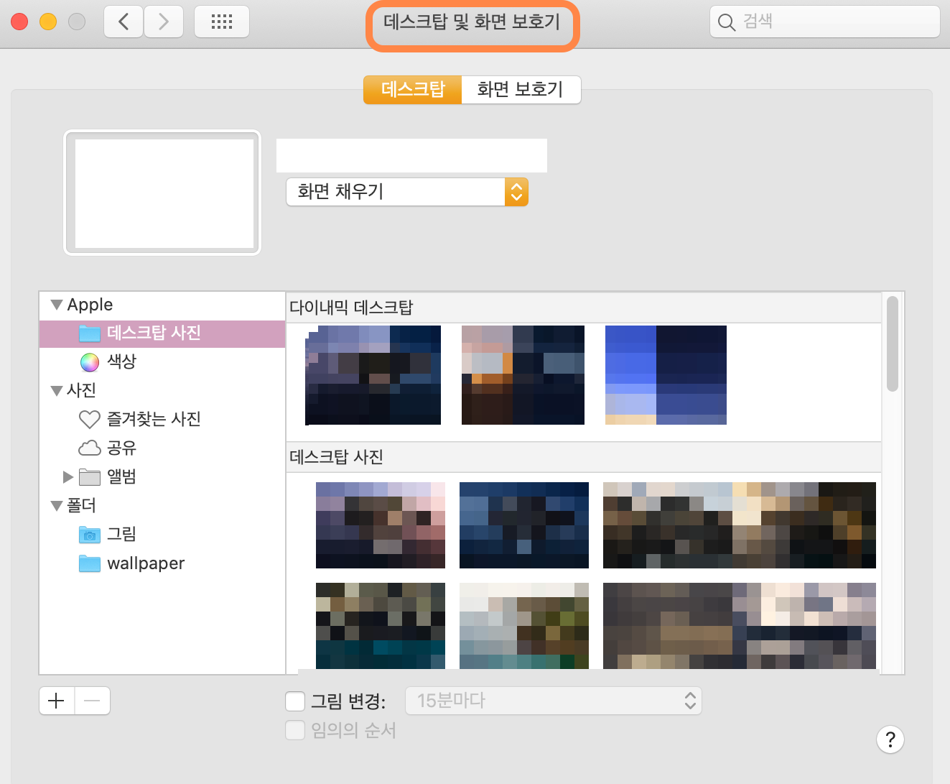Image resolution: width=950 pixels, height=784 pixels.
Task: Click the 임의의 순서 checkbox
Action: tap(295, 730)
